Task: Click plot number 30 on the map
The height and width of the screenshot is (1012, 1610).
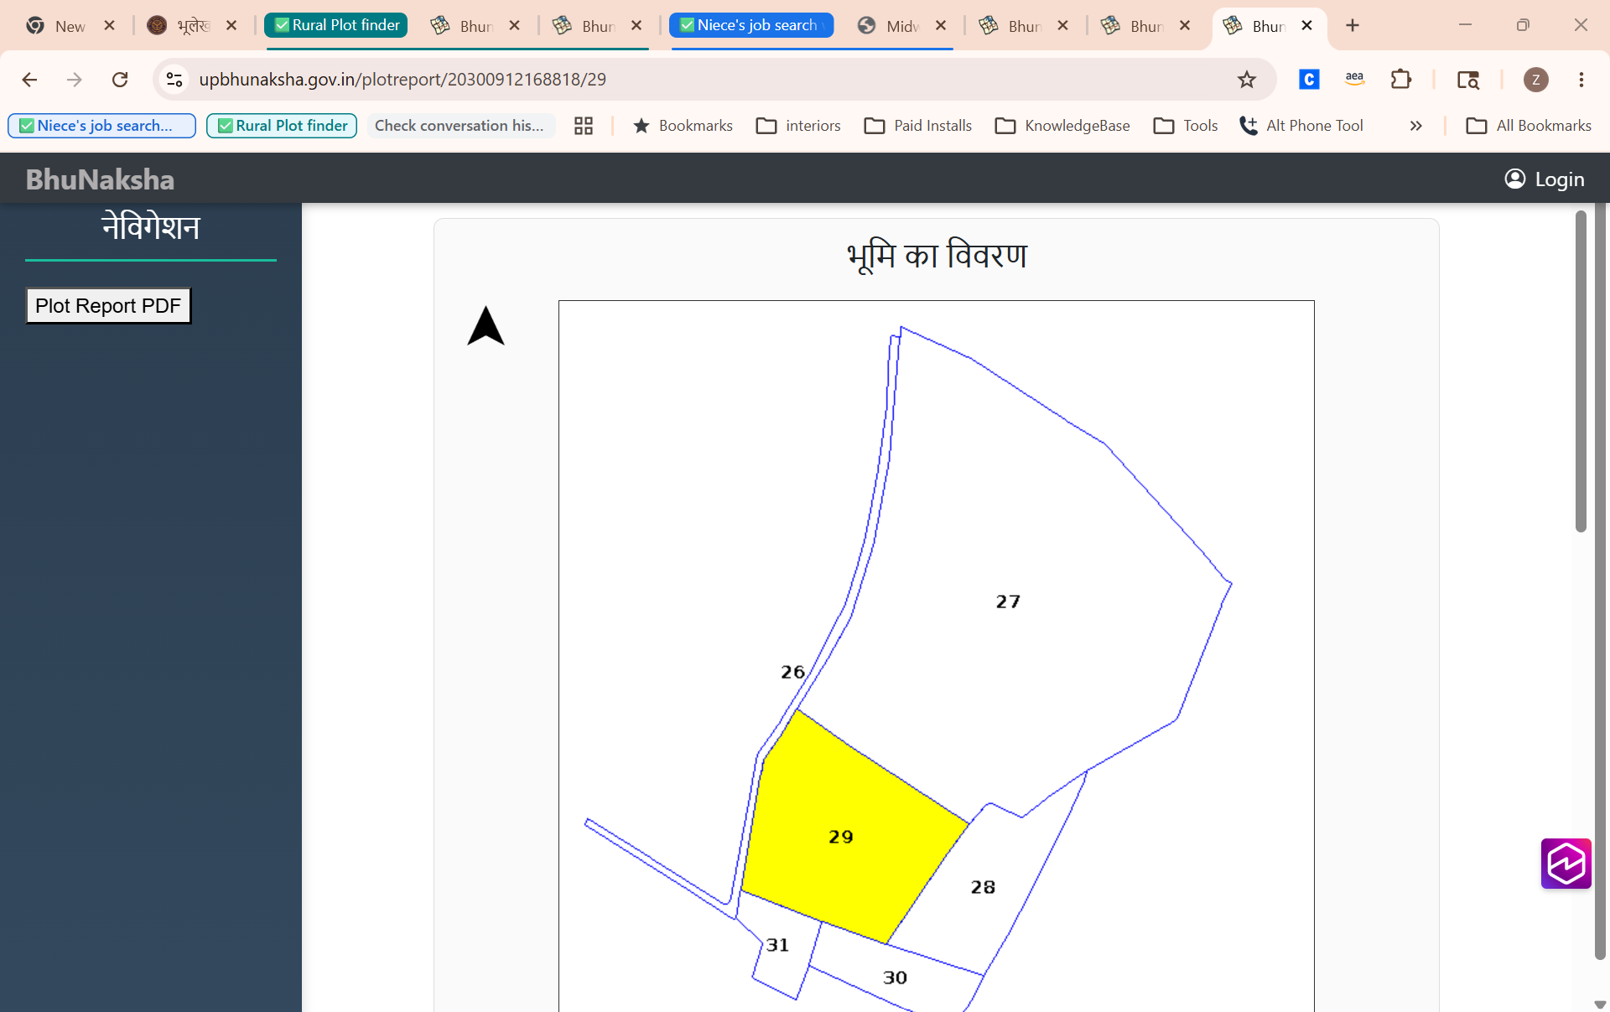Action: tap(895, 978)
